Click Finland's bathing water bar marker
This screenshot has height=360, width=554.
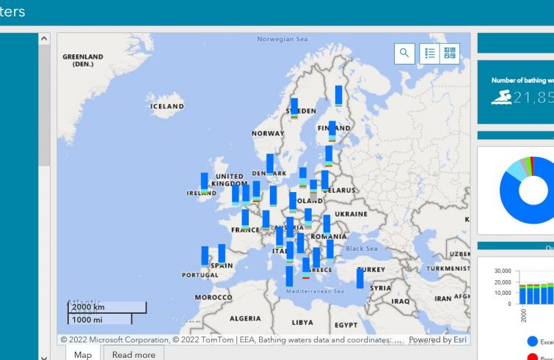click(x=332, y=131)
